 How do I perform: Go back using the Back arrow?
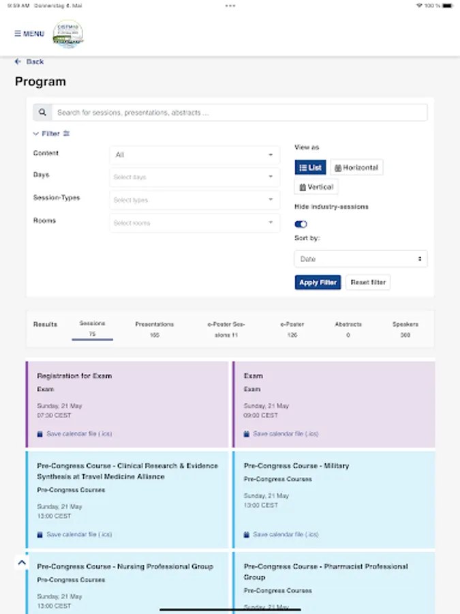tap(18, 61)
